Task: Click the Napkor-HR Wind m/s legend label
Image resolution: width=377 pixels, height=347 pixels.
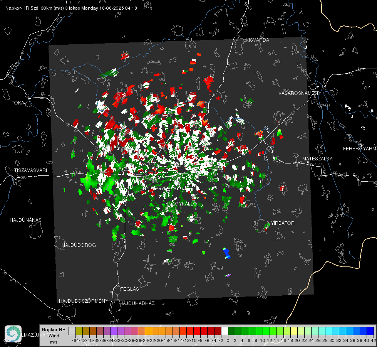Action: pyautogui.click(x=54, y=335)
